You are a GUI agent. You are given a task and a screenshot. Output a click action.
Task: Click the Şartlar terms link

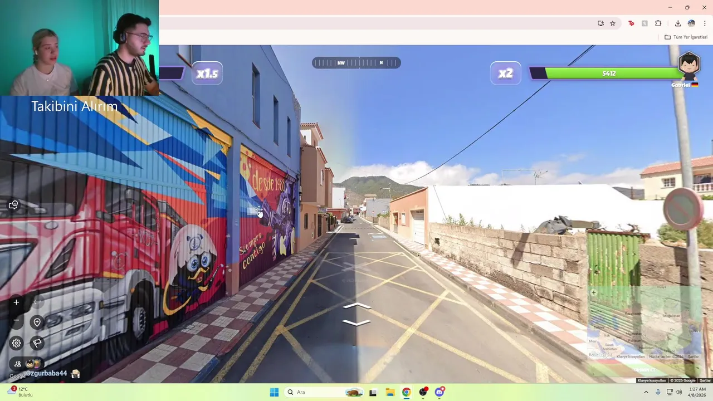pyautogui.click(x=705, y=380)
